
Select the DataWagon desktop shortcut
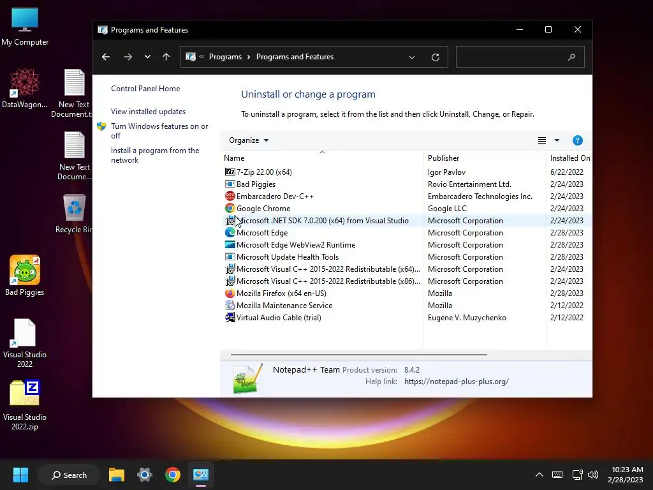point(25,88)
